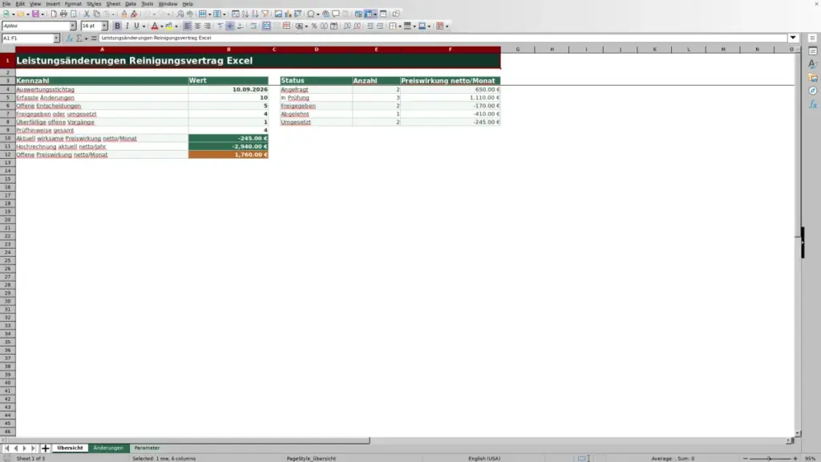Image resolution: width=821 pixels, height=462 pixels.
Task: Open the Styles panel in the sidebar
Action: pos(813,64)
